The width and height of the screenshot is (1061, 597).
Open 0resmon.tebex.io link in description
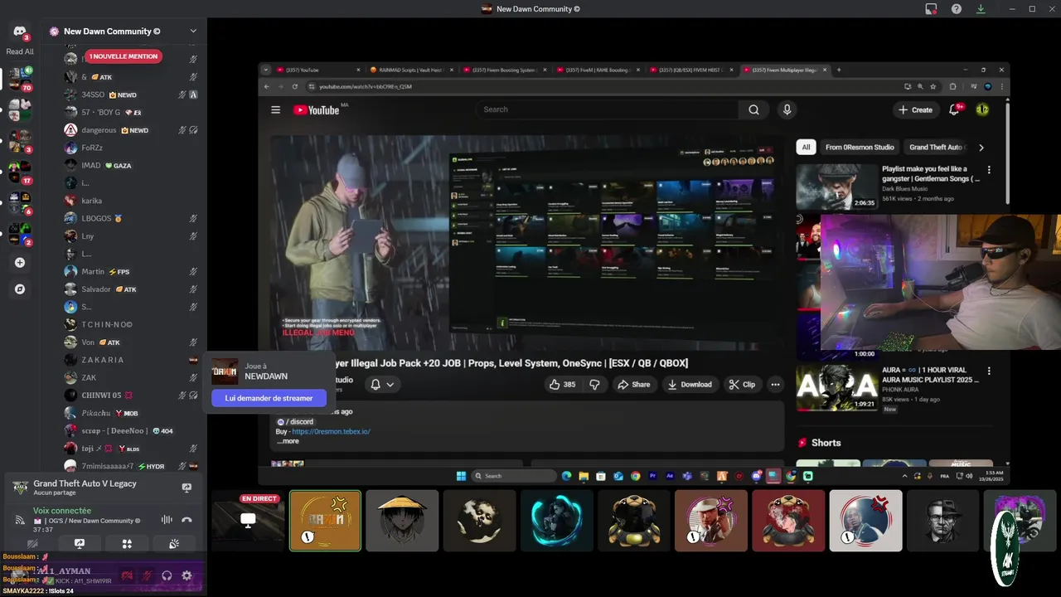tap(331, 431)
